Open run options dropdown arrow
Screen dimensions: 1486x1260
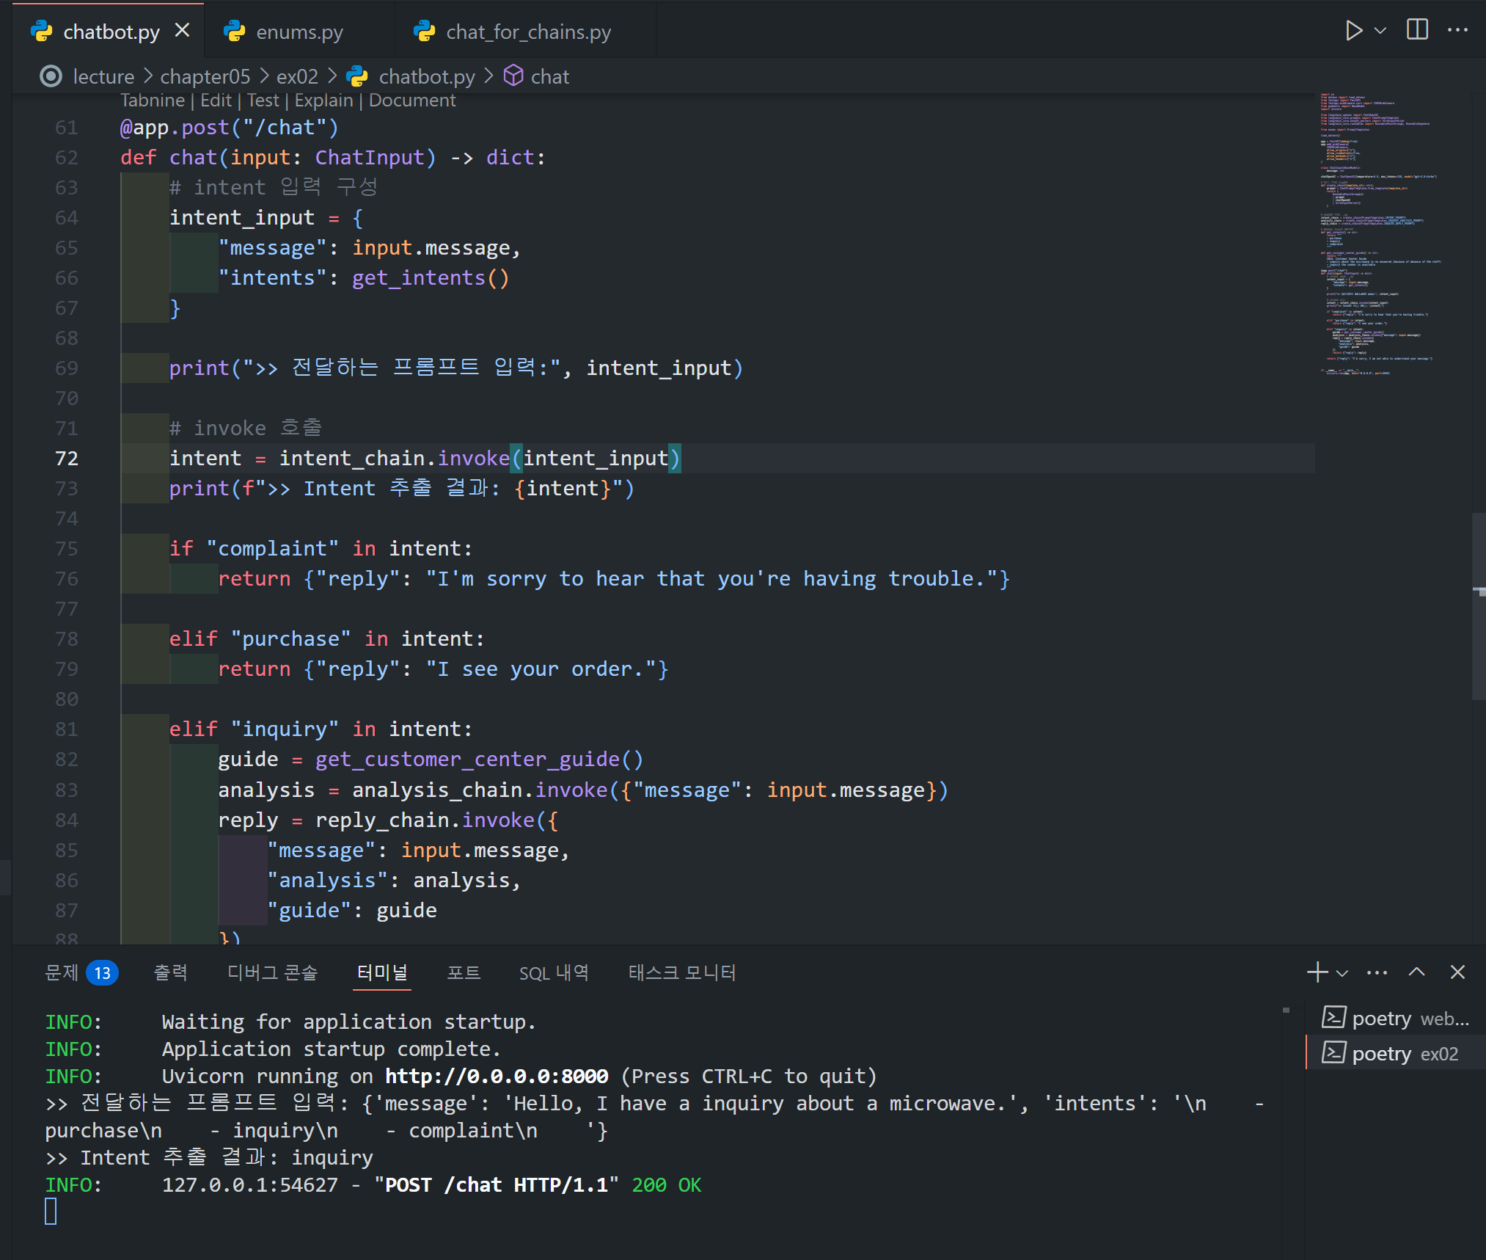(1380, 31)
